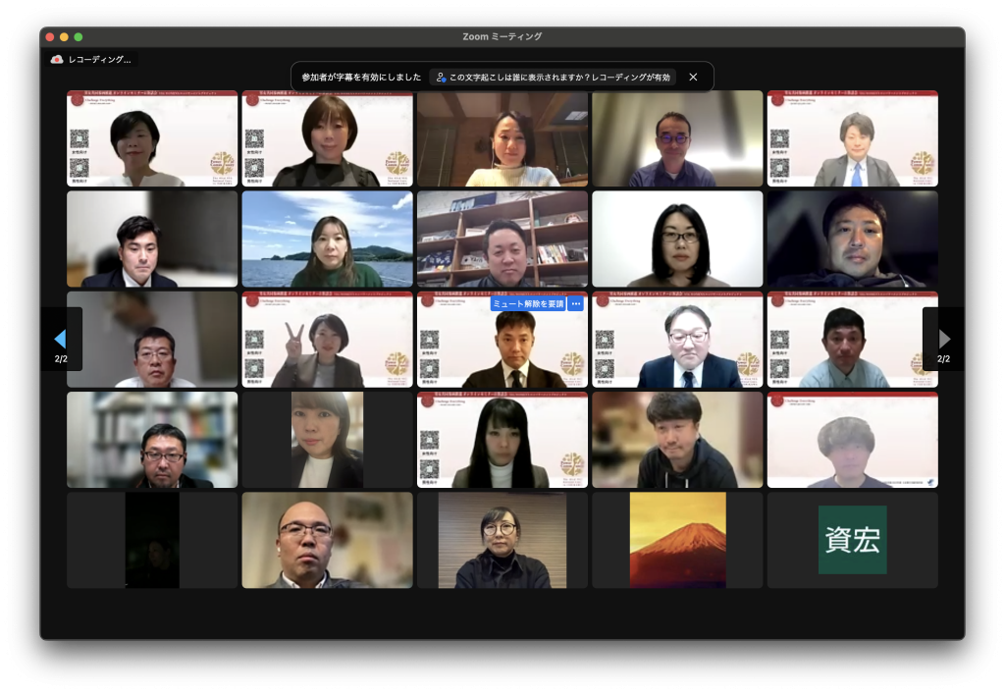Enter full screen with the green window button
Image resolution: width=1005 pixels, height=693 pixels.
click(x=79, y=36)
